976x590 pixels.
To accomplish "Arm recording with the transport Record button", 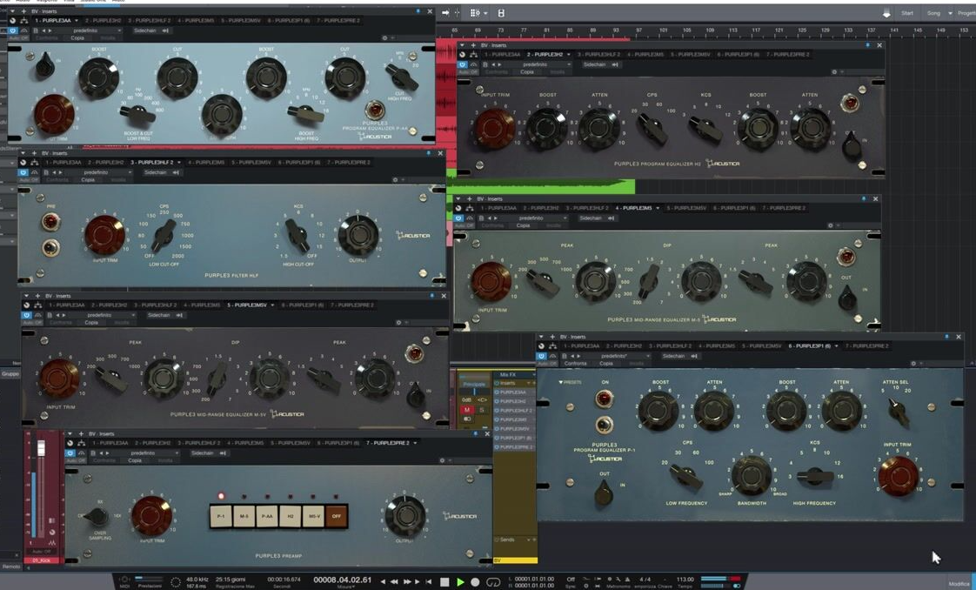I will click(475, 582).
